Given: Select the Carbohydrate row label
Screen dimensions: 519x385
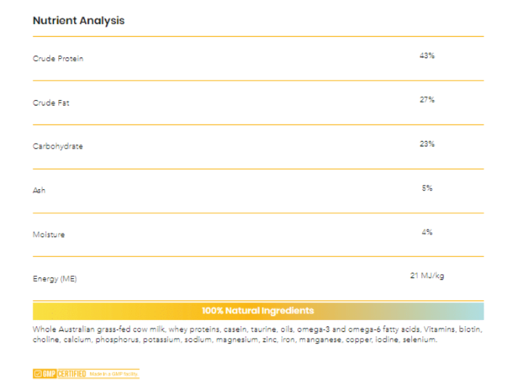Looking at the screenshot, I should pos(58,147).
